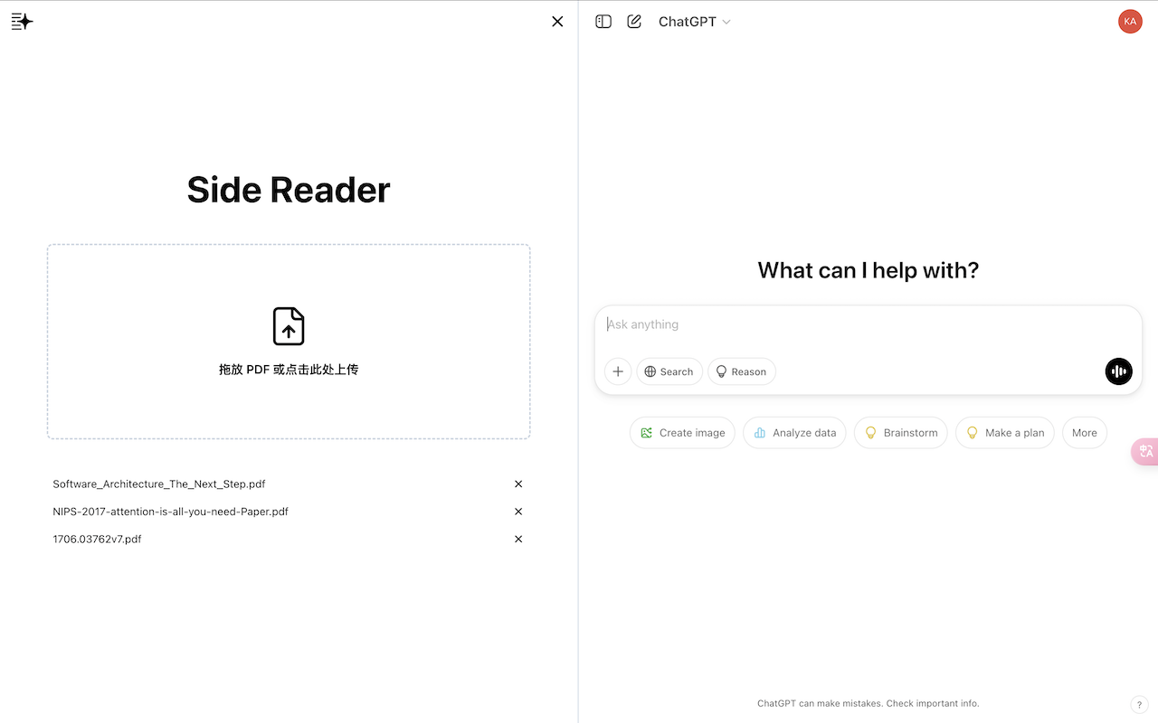Start voice mode with the waveform icon
Viewport: 1158px width, 723px height.
[x=1119, y=371]
